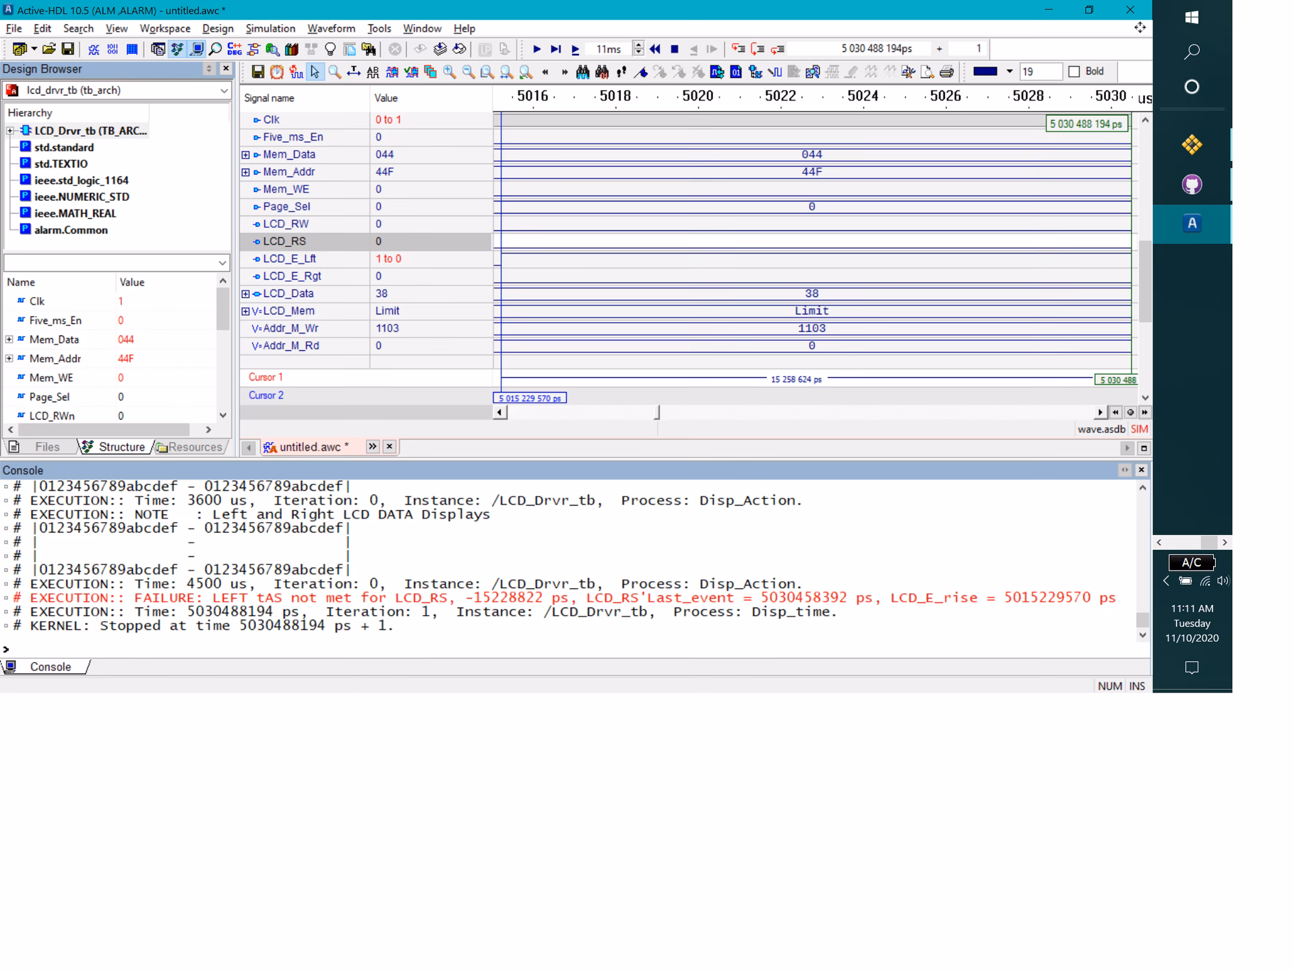The image size is (1294, 970).
Task: Open the Workspace menu
Action: click(x=164, y=28)
